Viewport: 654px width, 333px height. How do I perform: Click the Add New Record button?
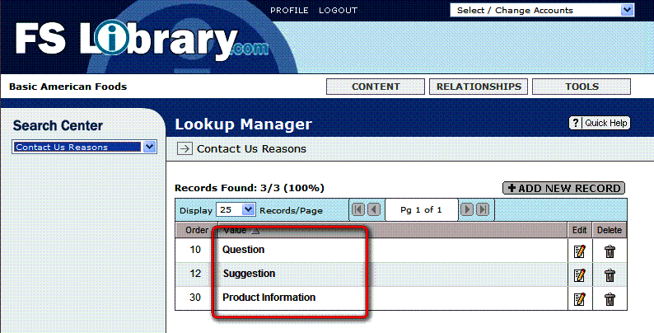pyautogui.click(x=563, y=189)
